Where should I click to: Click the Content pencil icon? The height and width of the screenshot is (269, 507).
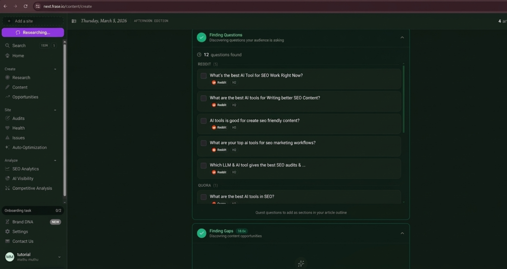point(7,87)
